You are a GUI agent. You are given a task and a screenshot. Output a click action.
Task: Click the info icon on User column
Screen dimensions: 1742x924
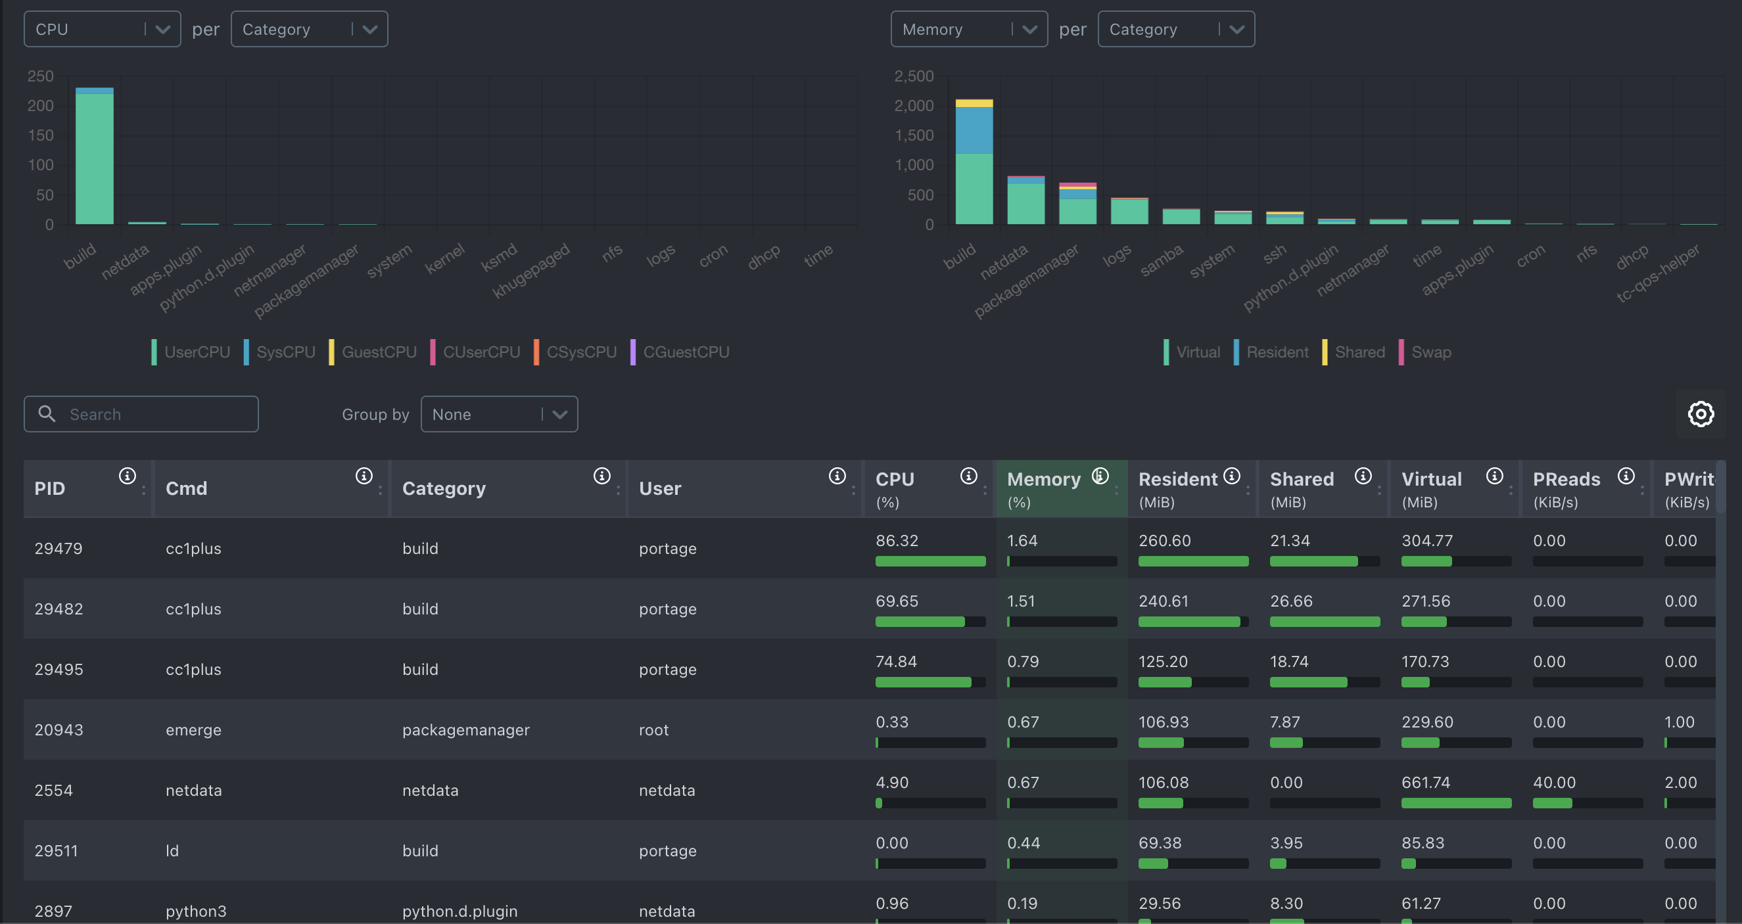[x=837, y=476]
